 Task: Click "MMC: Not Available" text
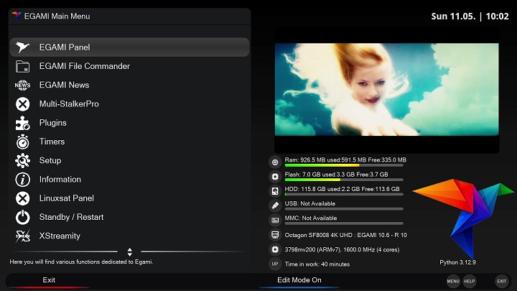pos(311,218)
